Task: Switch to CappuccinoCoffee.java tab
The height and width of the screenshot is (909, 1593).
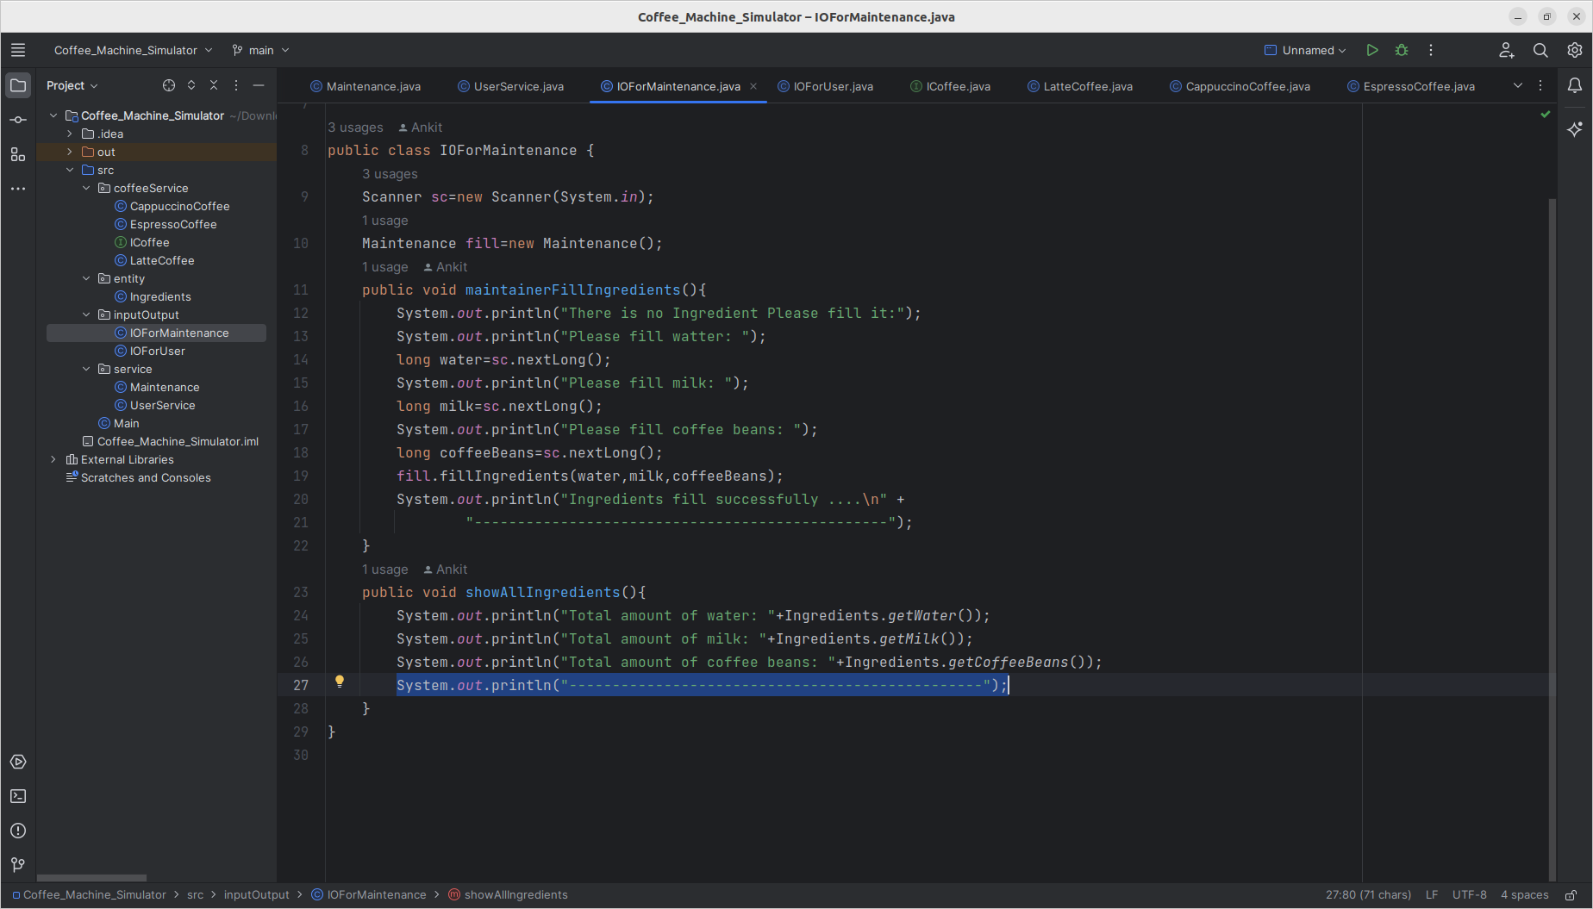Action: [1240, 86]
